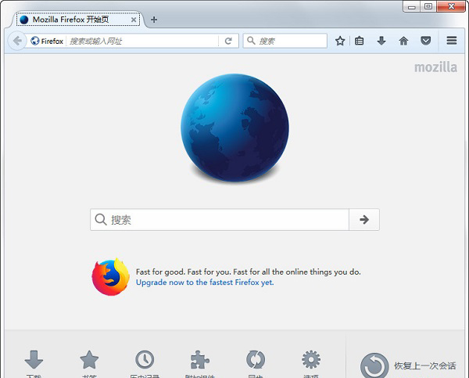Maximize the Firefox window
This screenshot has height=378, width=469.
coord(428,6)
